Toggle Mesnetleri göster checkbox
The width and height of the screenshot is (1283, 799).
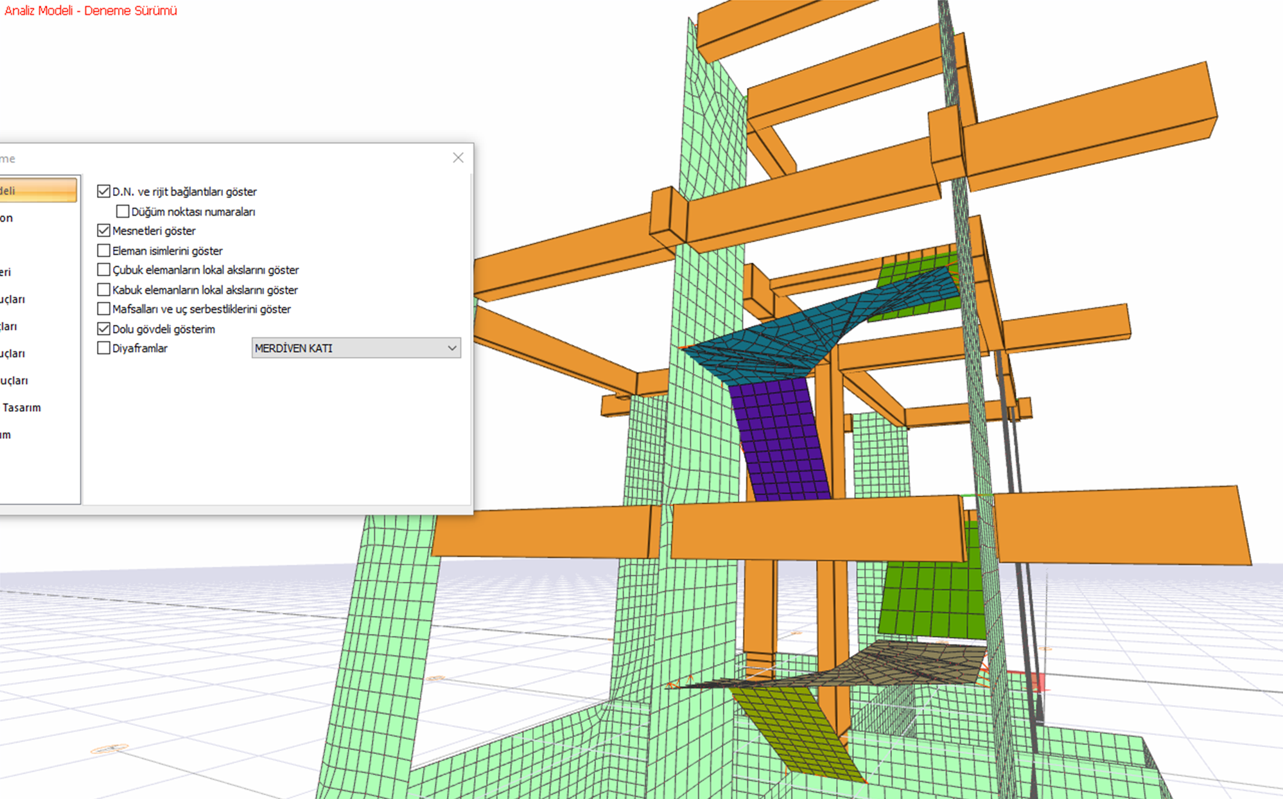103,231
